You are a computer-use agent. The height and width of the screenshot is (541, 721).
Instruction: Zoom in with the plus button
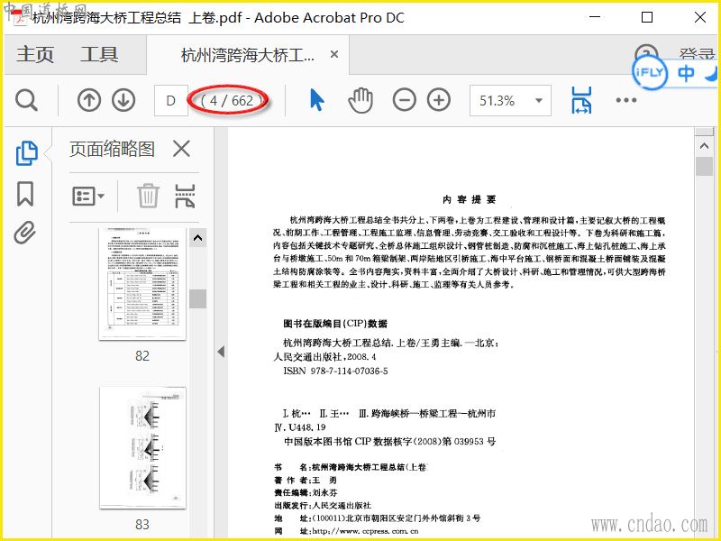(439, 100)
